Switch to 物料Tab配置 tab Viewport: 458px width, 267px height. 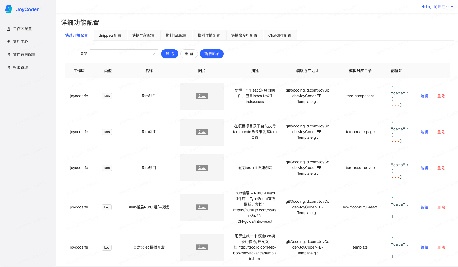(176, 35)
